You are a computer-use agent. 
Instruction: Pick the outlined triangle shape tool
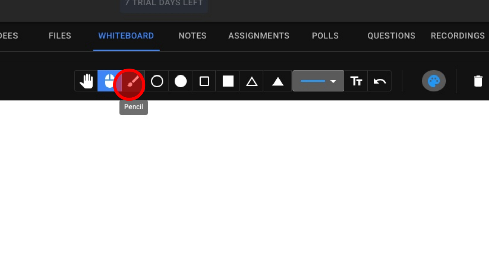(252, 81)
